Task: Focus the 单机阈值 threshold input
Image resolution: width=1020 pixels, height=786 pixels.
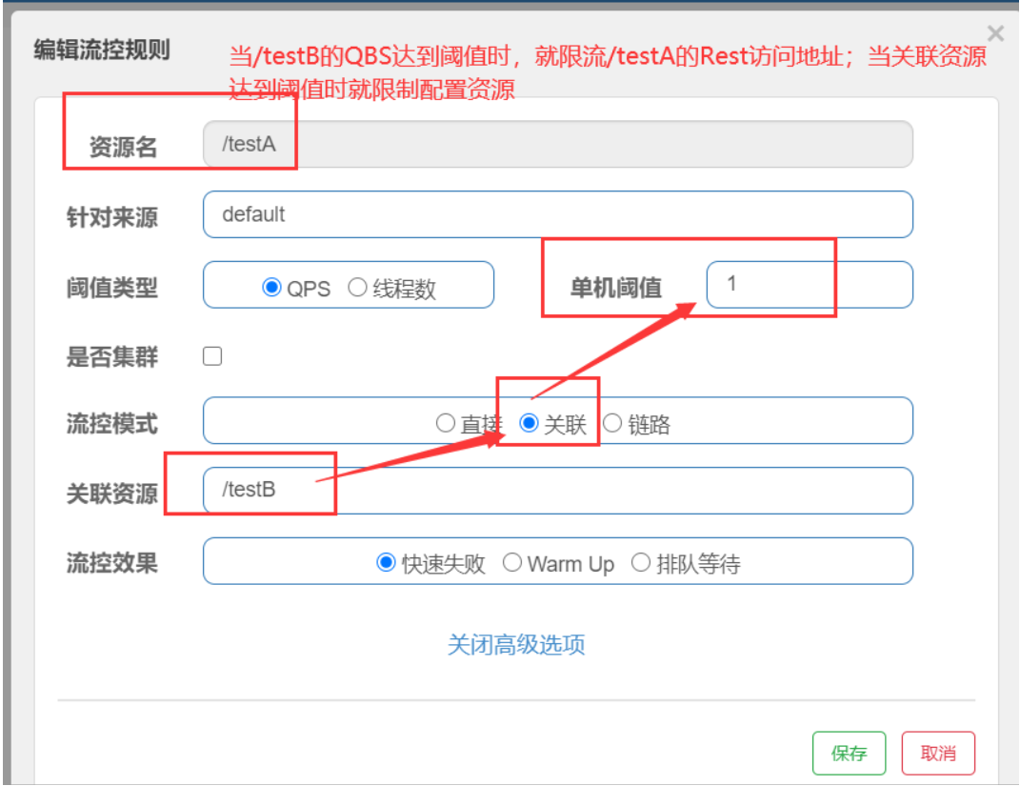Action: [x=809, y=285]
